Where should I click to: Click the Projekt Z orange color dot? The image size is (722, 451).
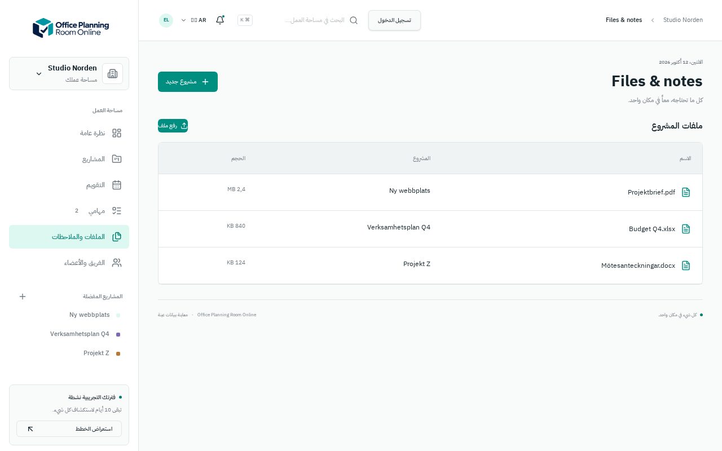click(x=118, y=354)
